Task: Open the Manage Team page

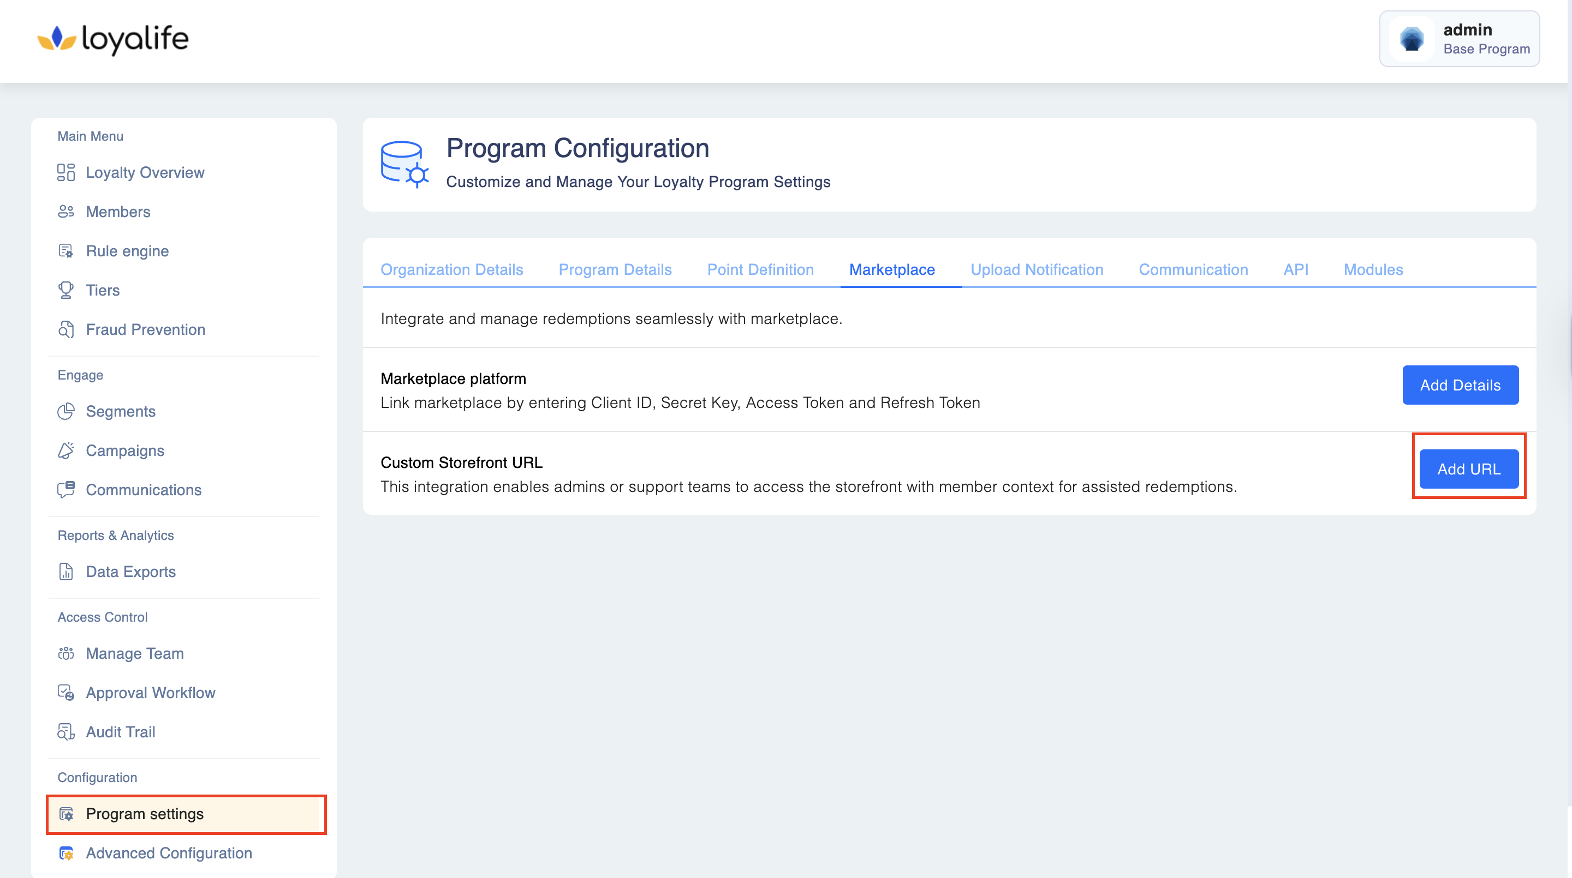Action: (x=134, y=653)
